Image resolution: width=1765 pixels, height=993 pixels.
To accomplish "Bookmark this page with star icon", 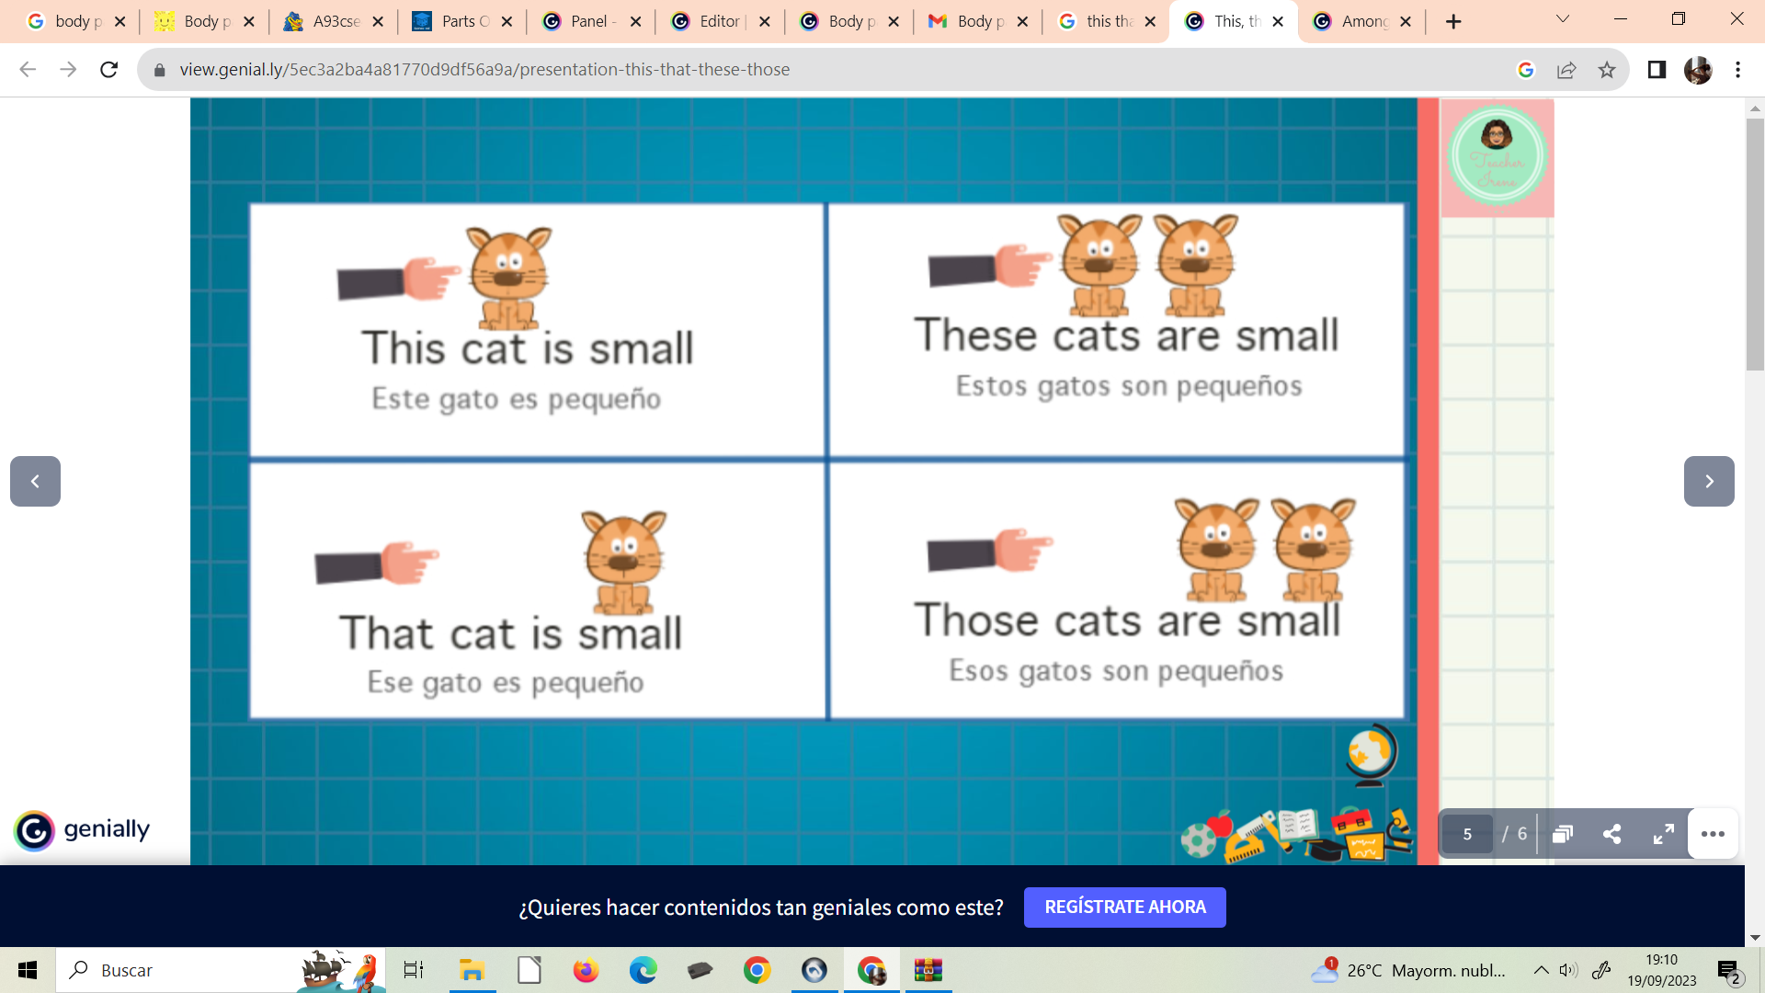I will 1607,70.
